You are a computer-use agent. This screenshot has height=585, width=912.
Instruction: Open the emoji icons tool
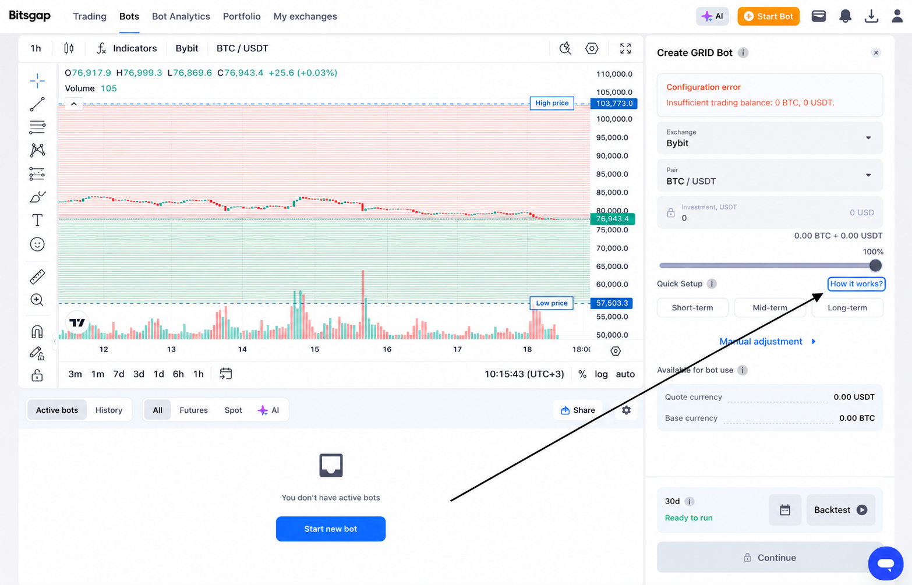click(37, 244)
